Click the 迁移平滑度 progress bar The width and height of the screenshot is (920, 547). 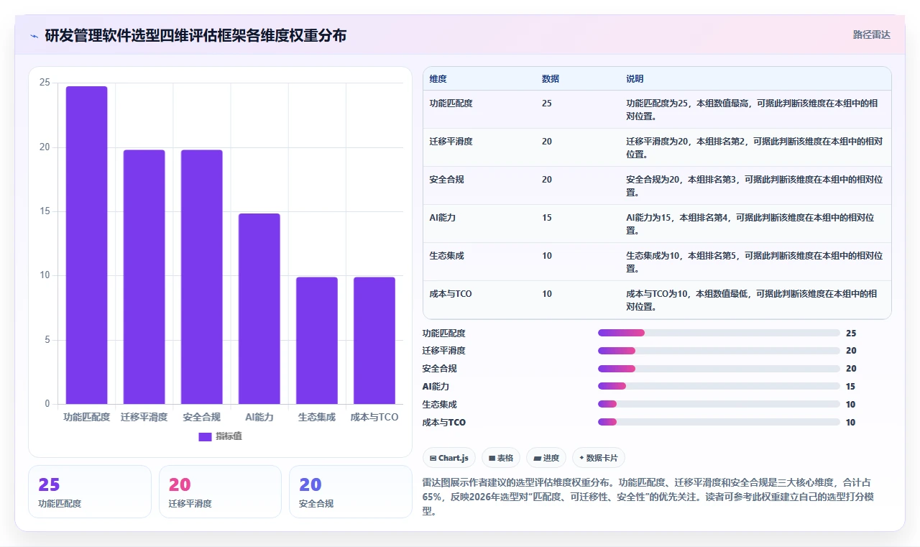click(x=719, y=351)
